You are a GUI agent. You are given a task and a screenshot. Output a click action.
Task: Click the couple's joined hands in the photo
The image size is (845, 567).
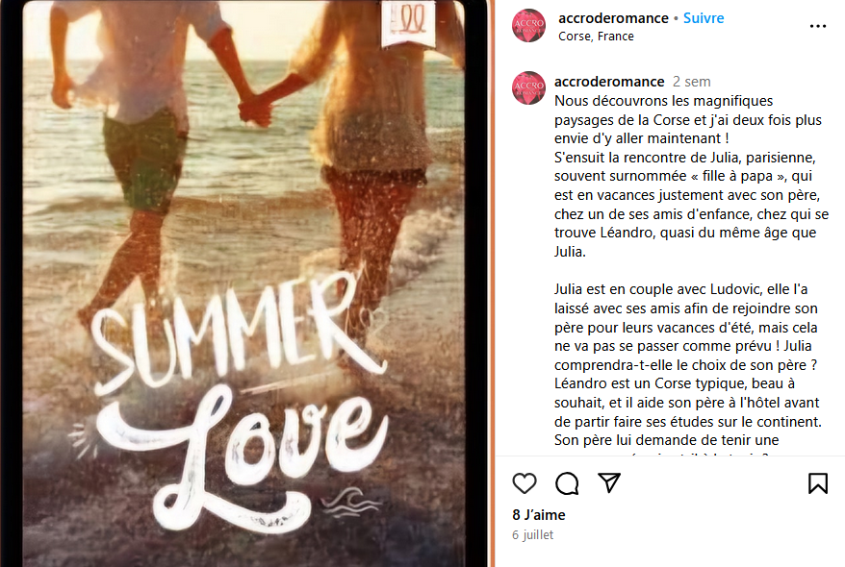(x=254, y=110)
